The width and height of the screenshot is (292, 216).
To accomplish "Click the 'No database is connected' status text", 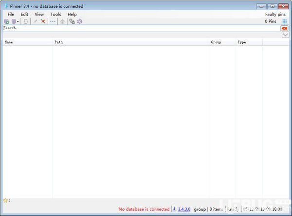I will coord(144,209).
